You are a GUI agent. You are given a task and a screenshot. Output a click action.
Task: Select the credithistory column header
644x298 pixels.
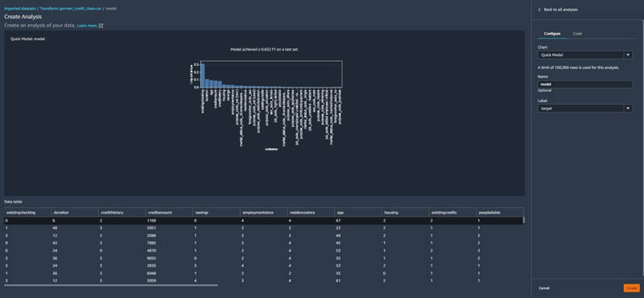pyautogui.click(x=122, y=213)
